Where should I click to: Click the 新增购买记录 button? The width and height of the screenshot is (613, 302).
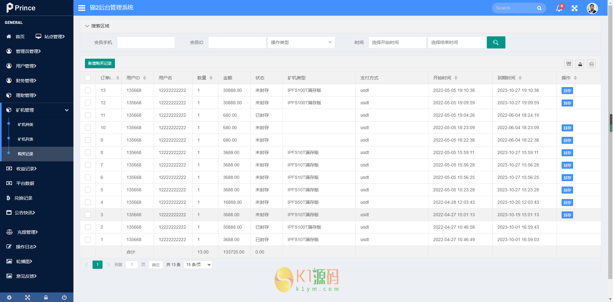(100, 63)
